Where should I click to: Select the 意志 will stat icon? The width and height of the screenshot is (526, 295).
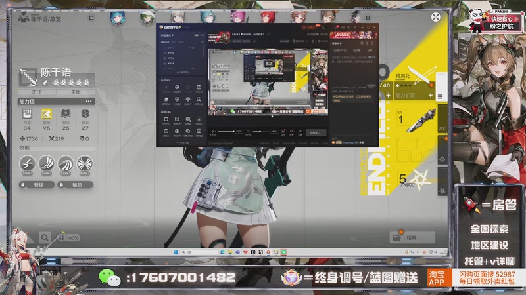[x=85, y=114]
